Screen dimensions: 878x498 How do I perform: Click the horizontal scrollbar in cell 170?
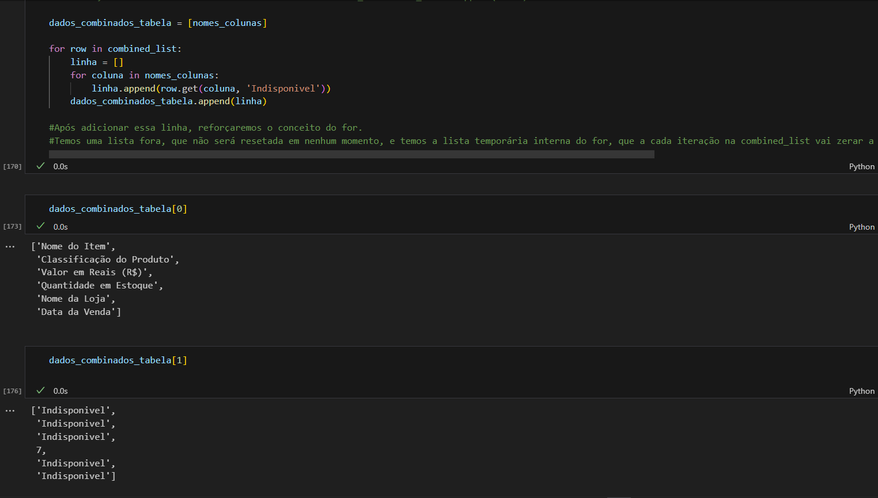click(351, 154)
